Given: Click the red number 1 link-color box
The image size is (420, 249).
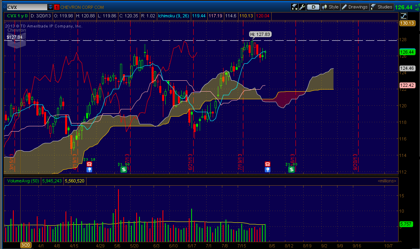Looking at the screenshot, I should click(57, 7).
